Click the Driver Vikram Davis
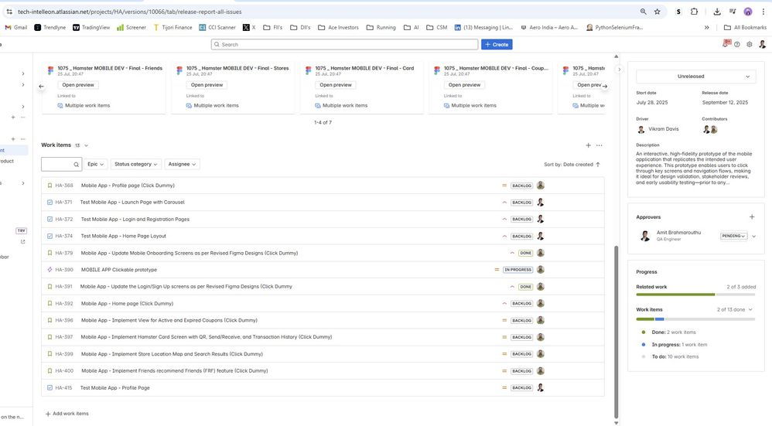 click(x=658, y=129)
